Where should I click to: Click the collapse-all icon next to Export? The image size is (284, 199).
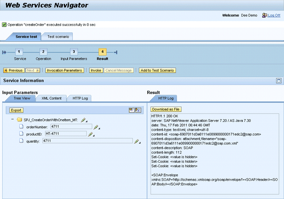click(132, 110)
